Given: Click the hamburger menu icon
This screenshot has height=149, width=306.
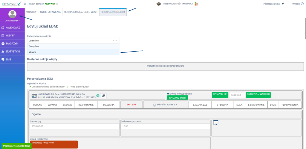Looking at the screenshot, I should point(25,4).
